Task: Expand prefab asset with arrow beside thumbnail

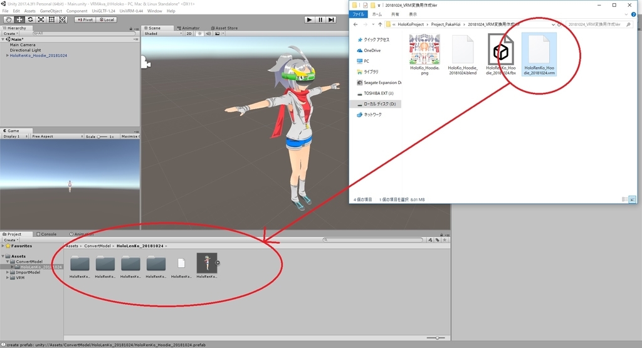Action: [218, 263]
